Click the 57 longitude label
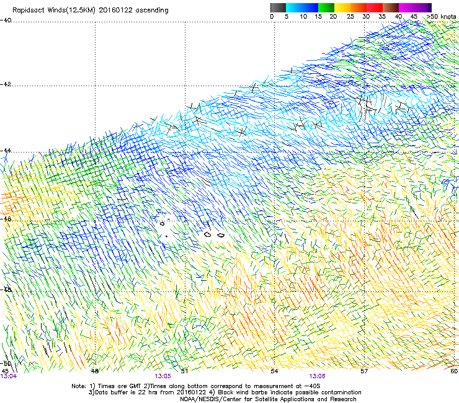Image resolution: width=459 pixels, height=403 pixels. [x=364, y=371]
